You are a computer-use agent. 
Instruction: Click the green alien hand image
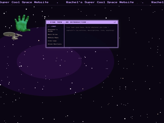tap(22, 23)
